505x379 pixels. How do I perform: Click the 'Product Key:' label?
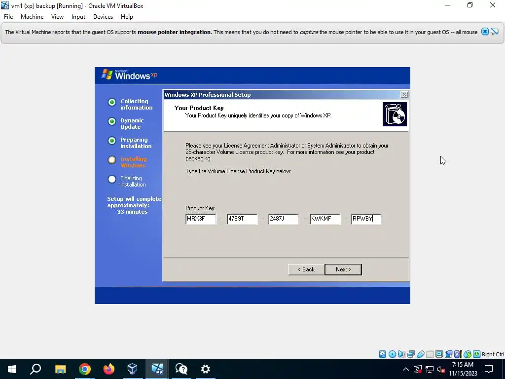[200, 208]
